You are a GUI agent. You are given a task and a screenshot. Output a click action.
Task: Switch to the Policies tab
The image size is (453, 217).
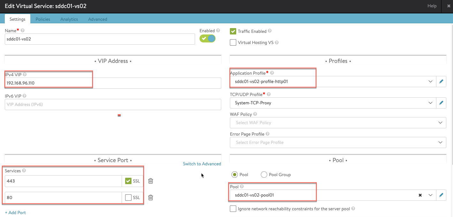[43, 19]
